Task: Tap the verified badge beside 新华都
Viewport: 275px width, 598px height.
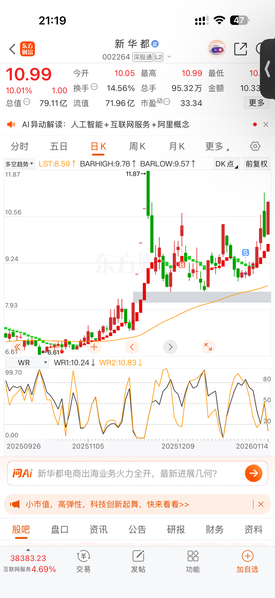Action: 155,44
